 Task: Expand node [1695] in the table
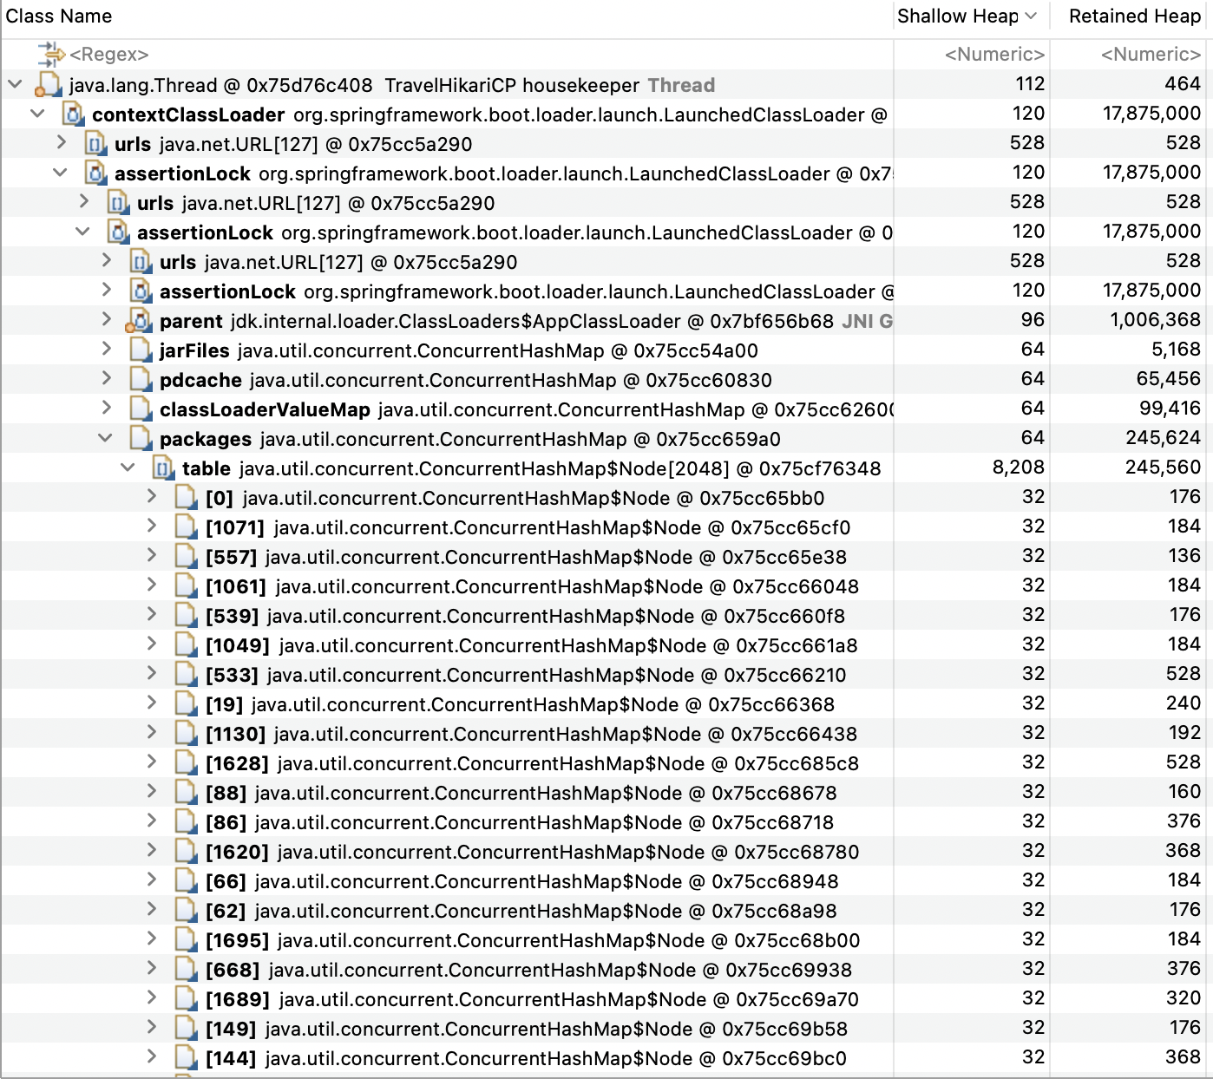151,938
